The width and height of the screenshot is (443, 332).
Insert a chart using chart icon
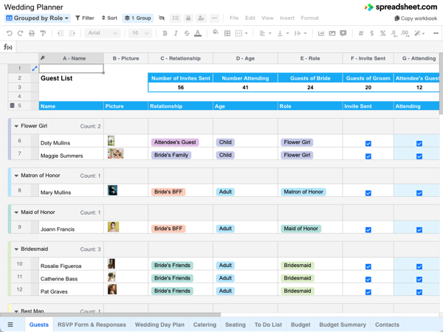tap(321, 33)
